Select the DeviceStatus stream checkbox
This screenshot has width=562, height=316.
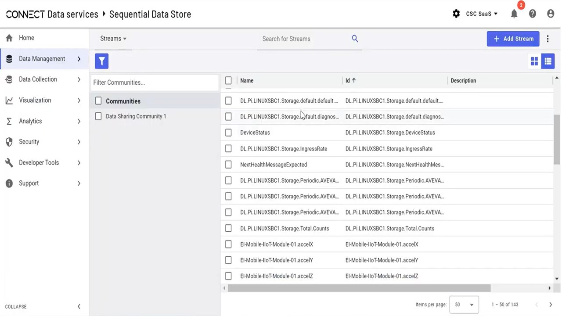(228, 133)
